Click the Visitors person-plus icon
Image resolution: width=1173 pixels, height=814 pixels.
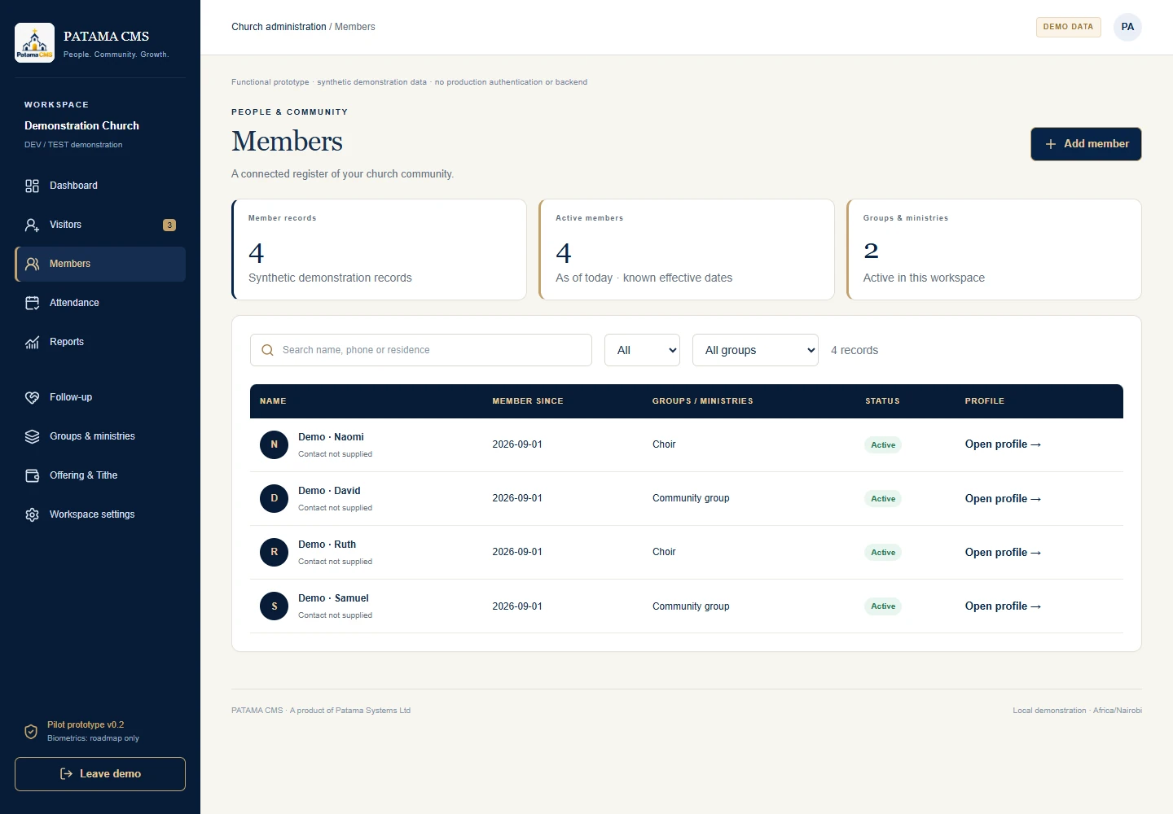(x=33, y=225)
